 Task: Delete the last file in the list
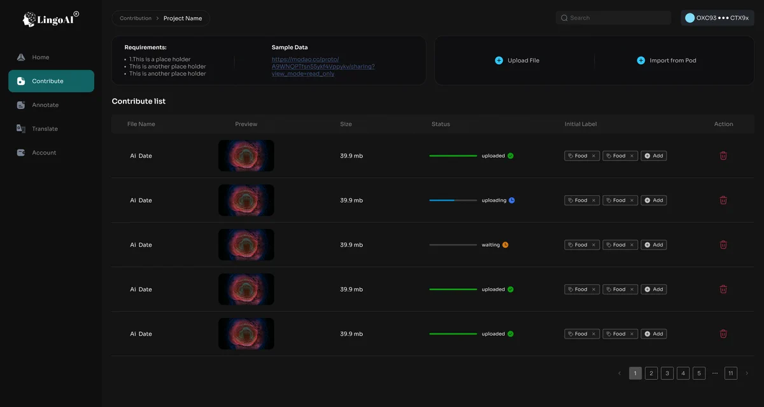click(x=723, y=334)
